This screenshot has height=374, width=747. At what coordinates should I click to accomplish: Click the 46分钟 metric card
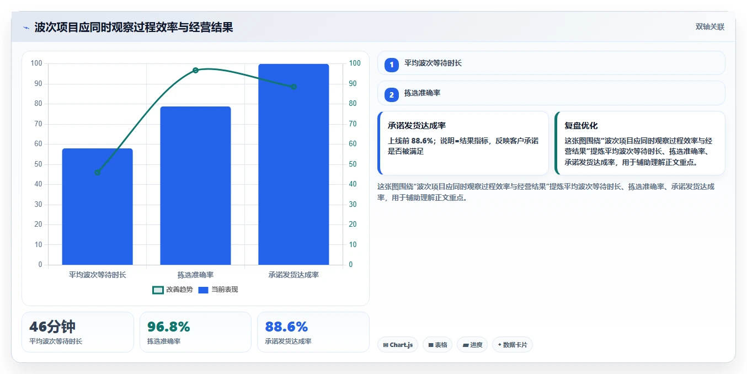point(78,332)
